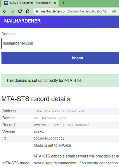The image size is (119, 167).
Task: Click the Record value v=STSv1 text
Action: 62,125
